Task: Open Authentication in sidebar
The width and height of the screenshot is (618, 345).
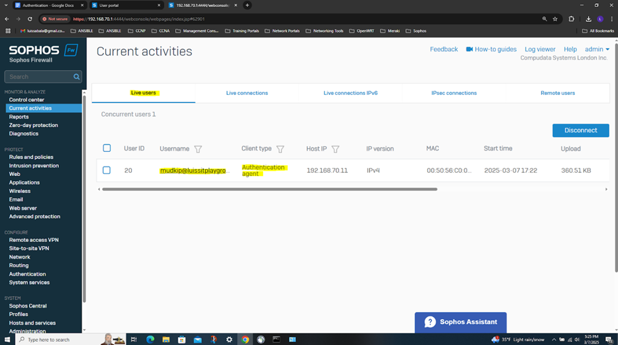Action: point(27,274)
